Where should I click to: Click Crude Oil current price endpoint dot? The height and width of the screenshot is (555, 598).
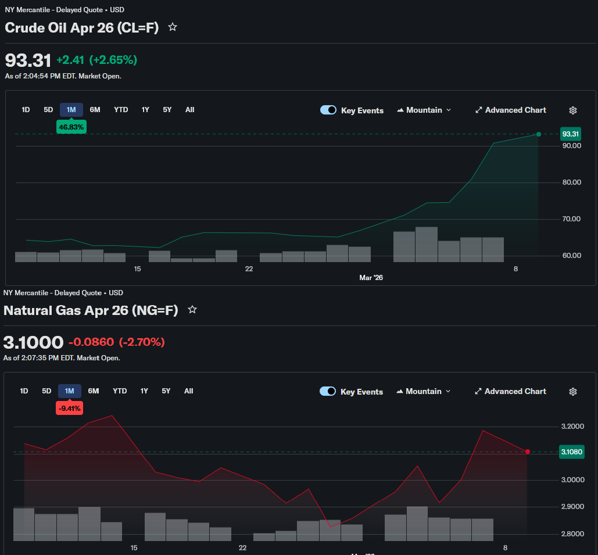click(539, 134)
